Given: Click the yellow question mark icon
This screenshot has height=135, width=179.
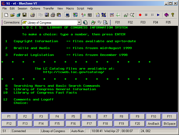Looking at the screenshot, I should tap(173, 15).
